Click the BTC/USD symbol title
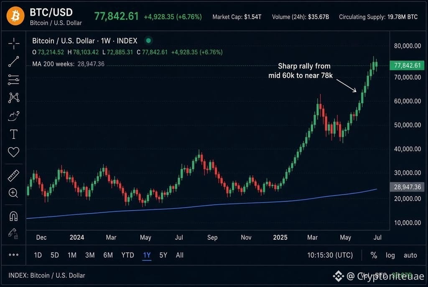428x287 pixels. (x=51, y=12)
